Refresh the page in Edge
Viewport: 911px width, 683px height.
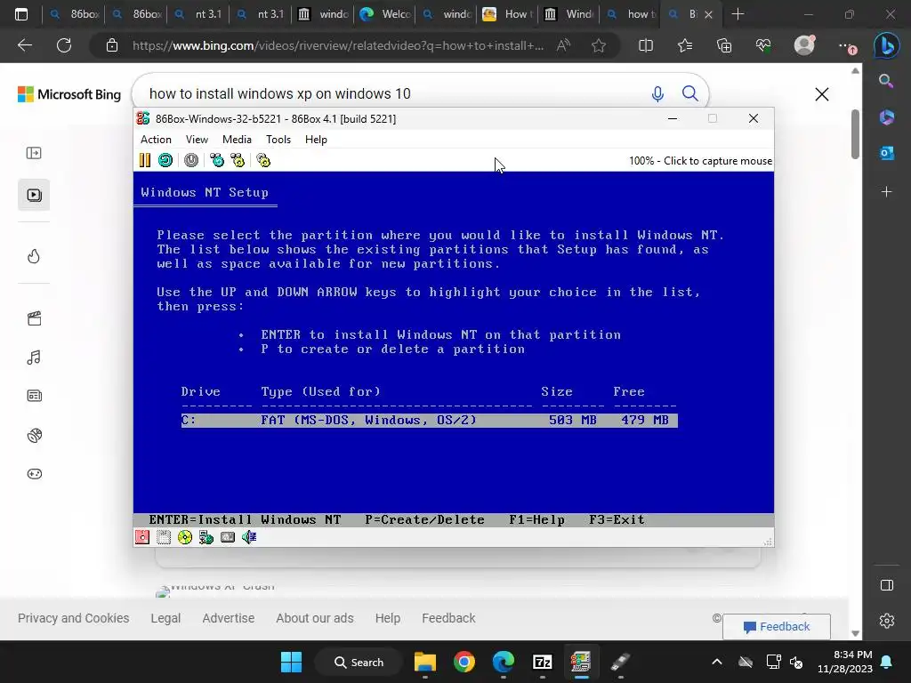64,45
